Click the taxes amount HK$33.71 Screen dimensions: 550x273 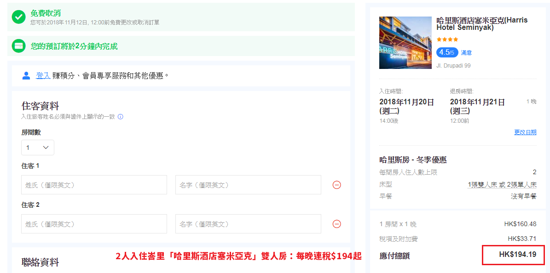tap(522, 239)
